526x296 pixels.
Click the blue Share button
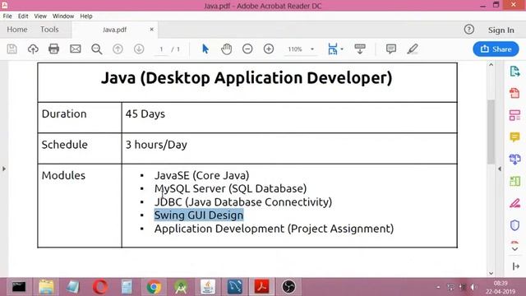coord(496,49)
